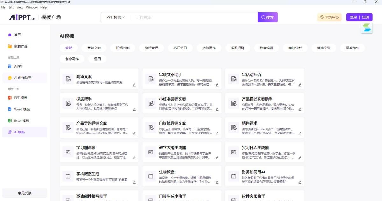
Task: Click the purple 搜索 button
Action: point(267,17)
